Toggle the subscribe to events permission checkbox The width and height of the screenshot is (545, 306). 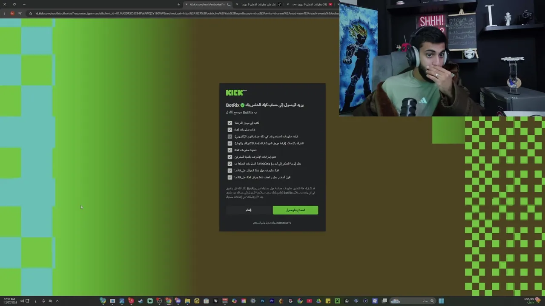pos(230,143)
